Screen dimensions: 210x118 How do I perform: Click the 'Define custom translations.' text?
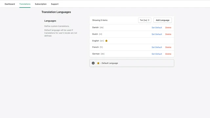(57, 26)
